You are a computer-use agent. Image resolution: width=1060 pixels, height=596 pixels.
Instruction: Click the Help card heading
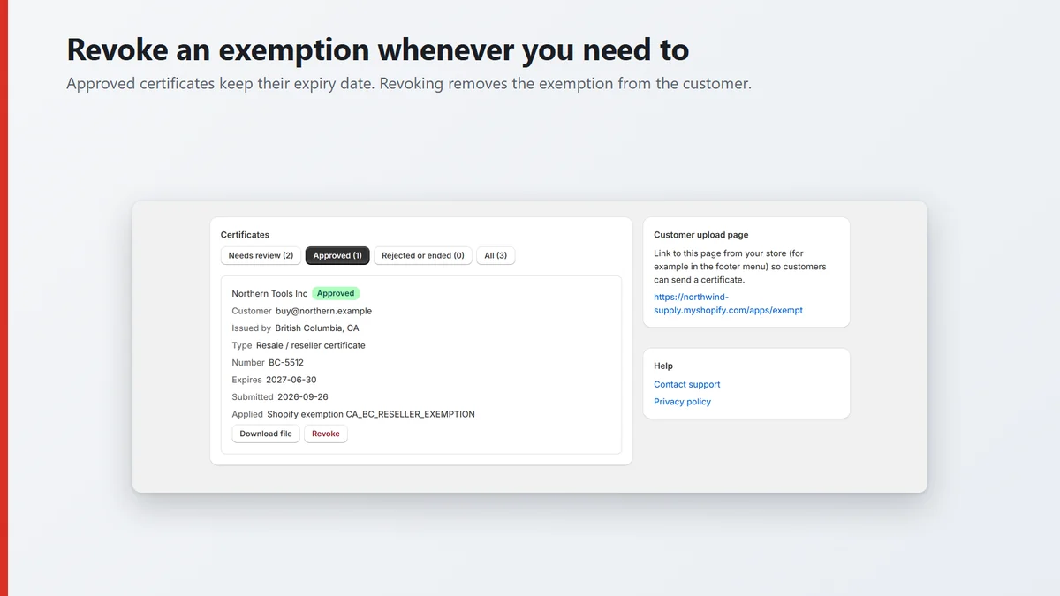click(x=663, y=366)
